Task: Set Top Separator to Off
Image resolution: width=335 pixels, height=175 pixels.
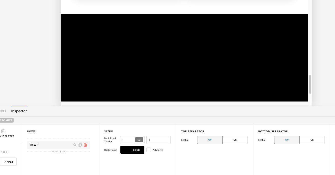Action: pos(210,140)
